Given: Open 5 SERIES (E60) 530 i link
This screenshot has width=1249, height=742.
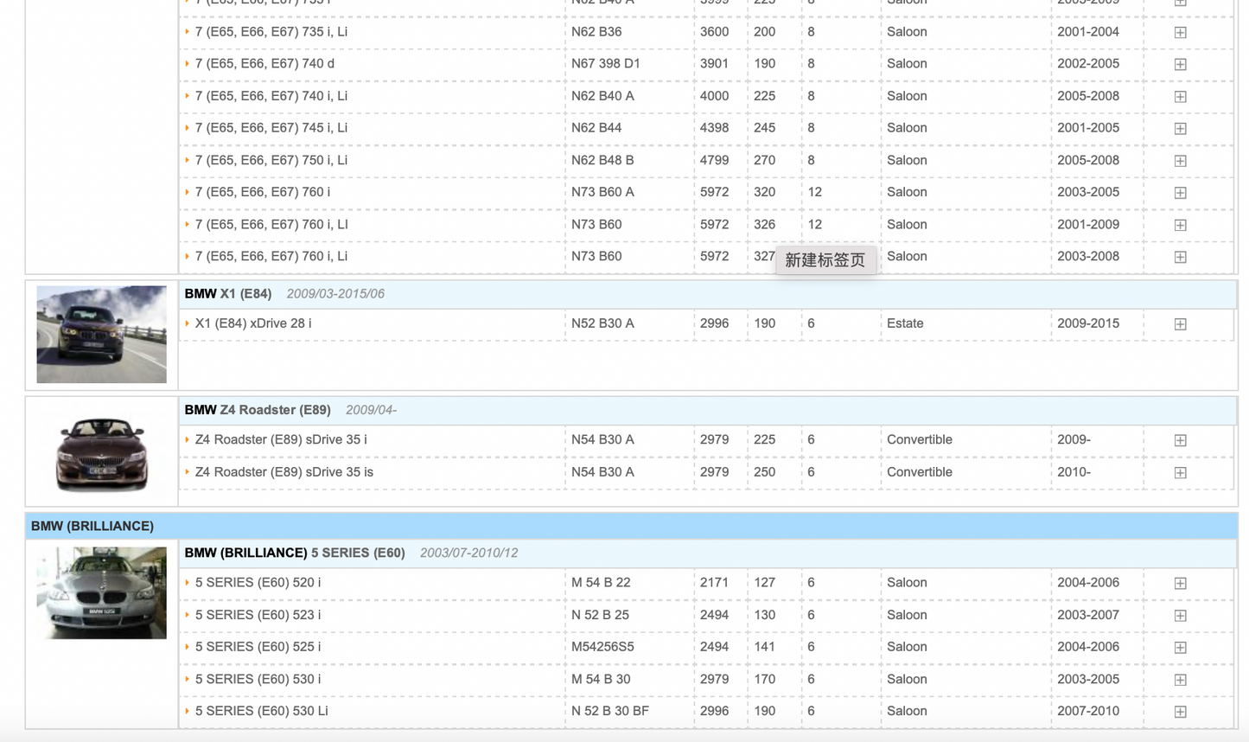Looking at the screenshot, I should point(258,679).
